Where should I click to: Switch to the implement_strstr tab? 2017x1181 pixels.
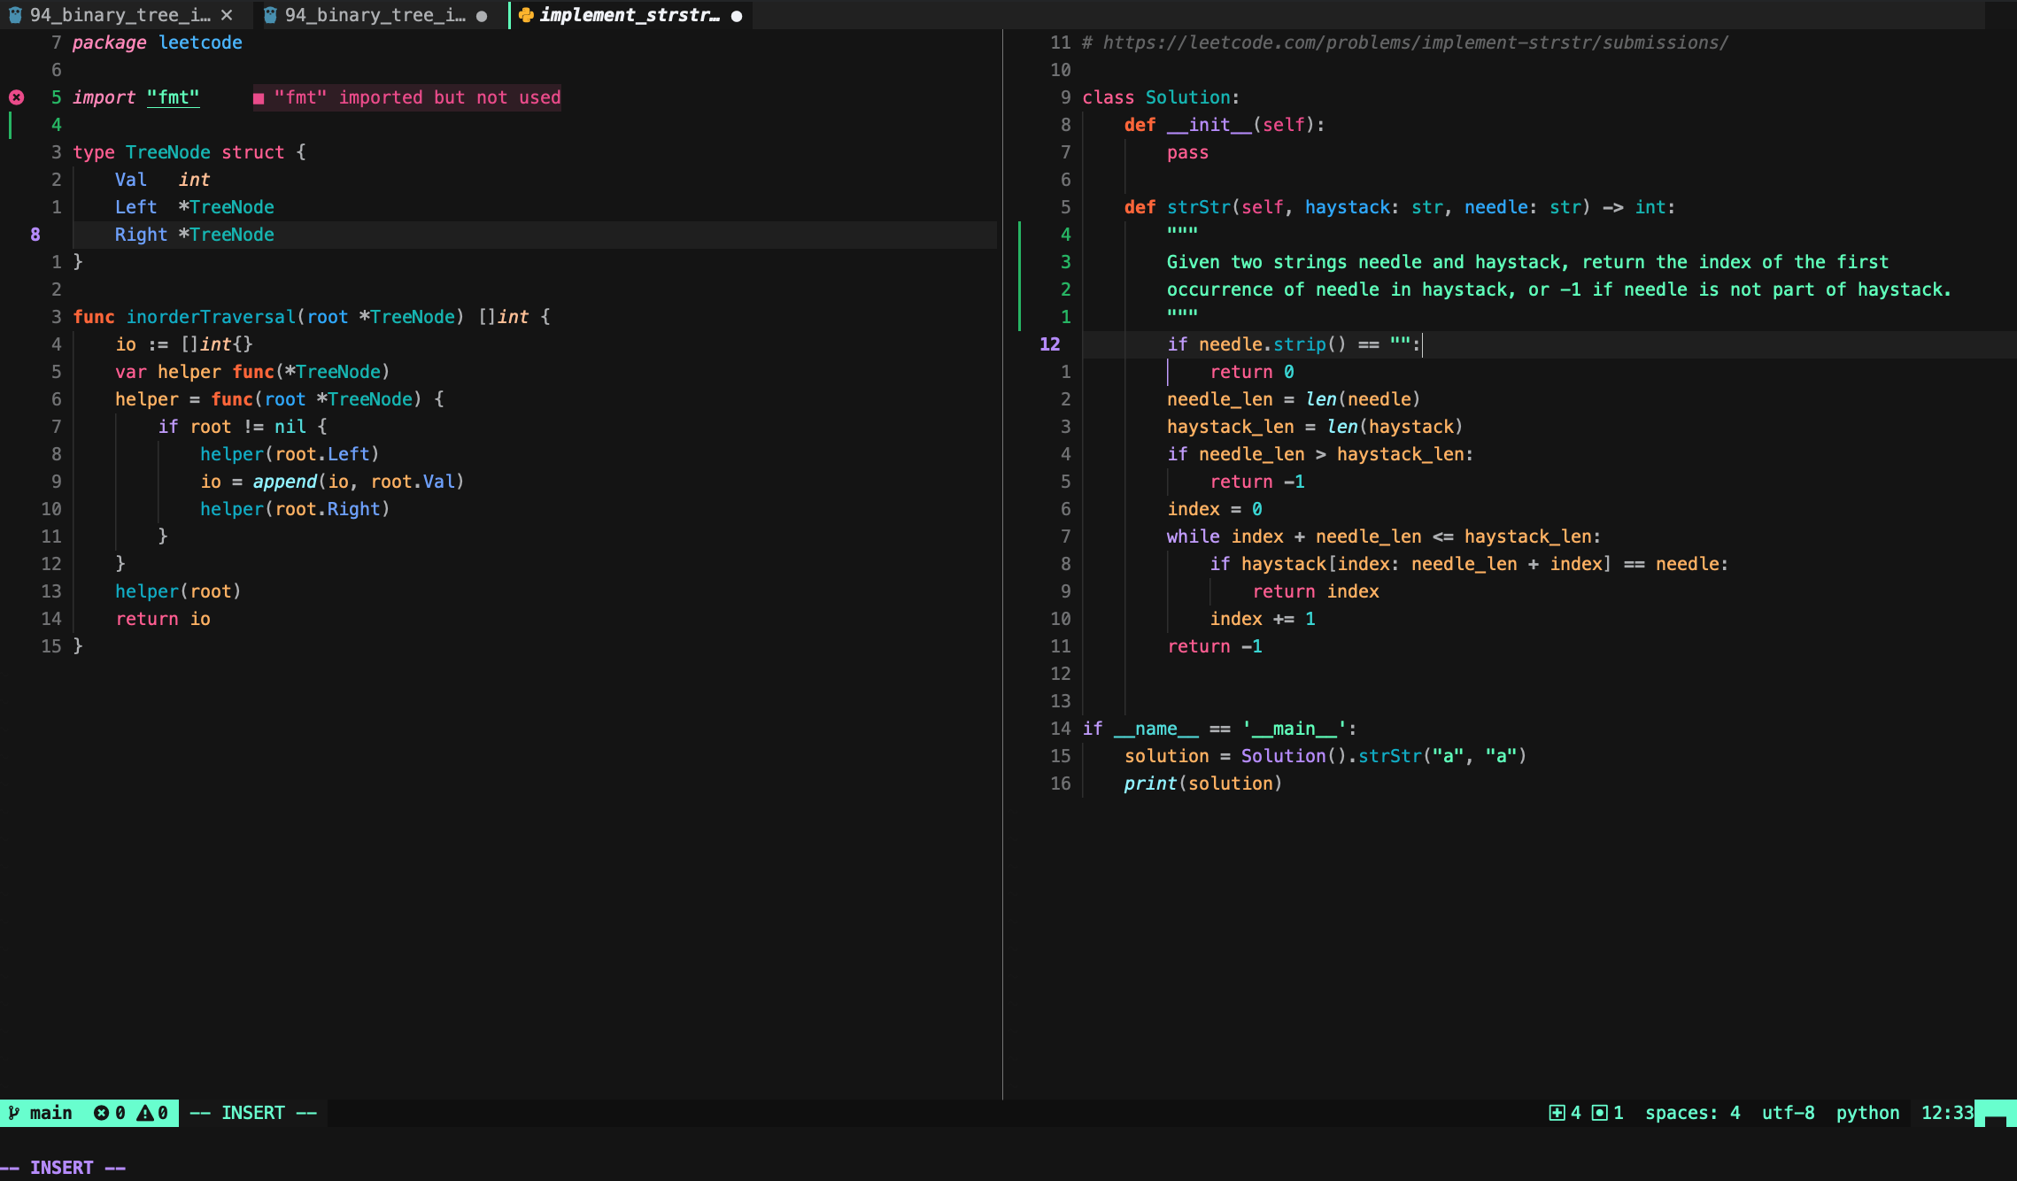[629, 15]
